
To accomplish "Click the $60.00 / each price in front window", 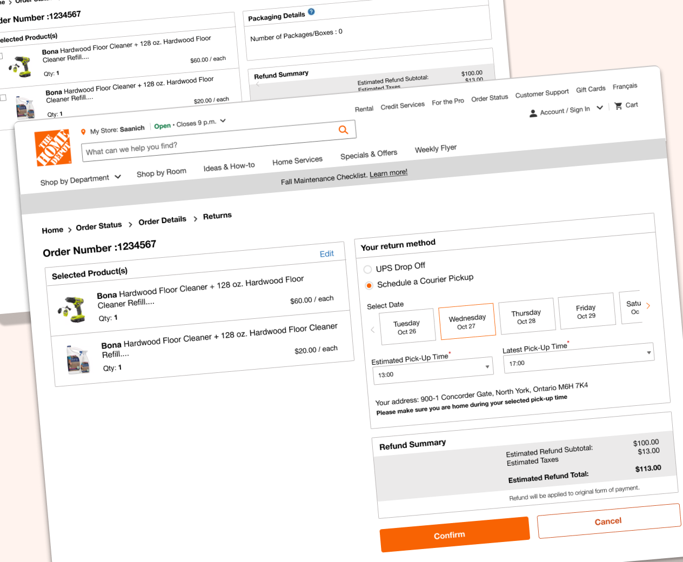I will tap(312, 299).
